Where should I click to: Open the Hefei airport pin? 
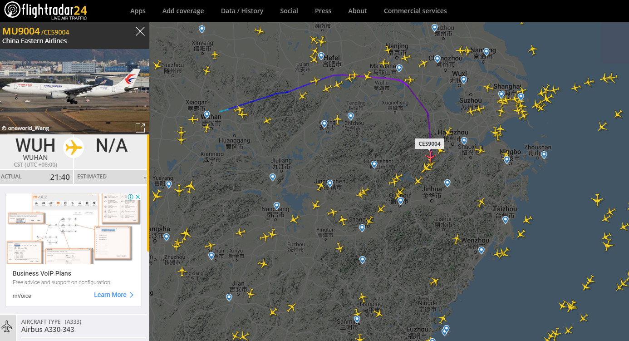click(321, 56)
